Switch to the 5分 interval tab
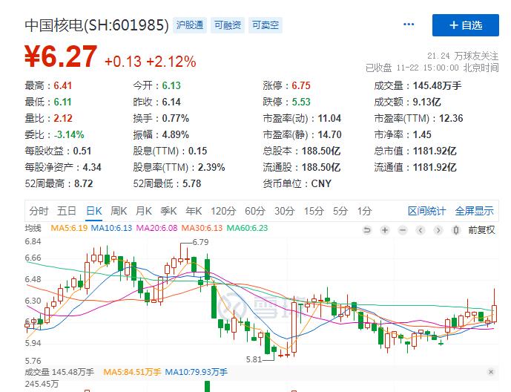511x392 pixels. [x=340, y=211]
